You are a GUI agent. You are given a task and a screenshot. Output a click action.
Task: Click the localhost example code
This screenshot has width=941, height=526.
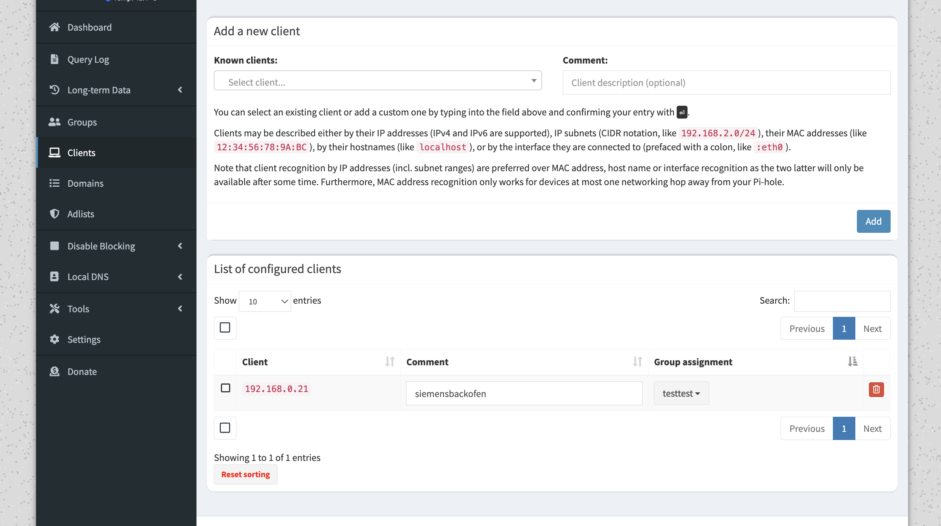[x=443, y=147]
